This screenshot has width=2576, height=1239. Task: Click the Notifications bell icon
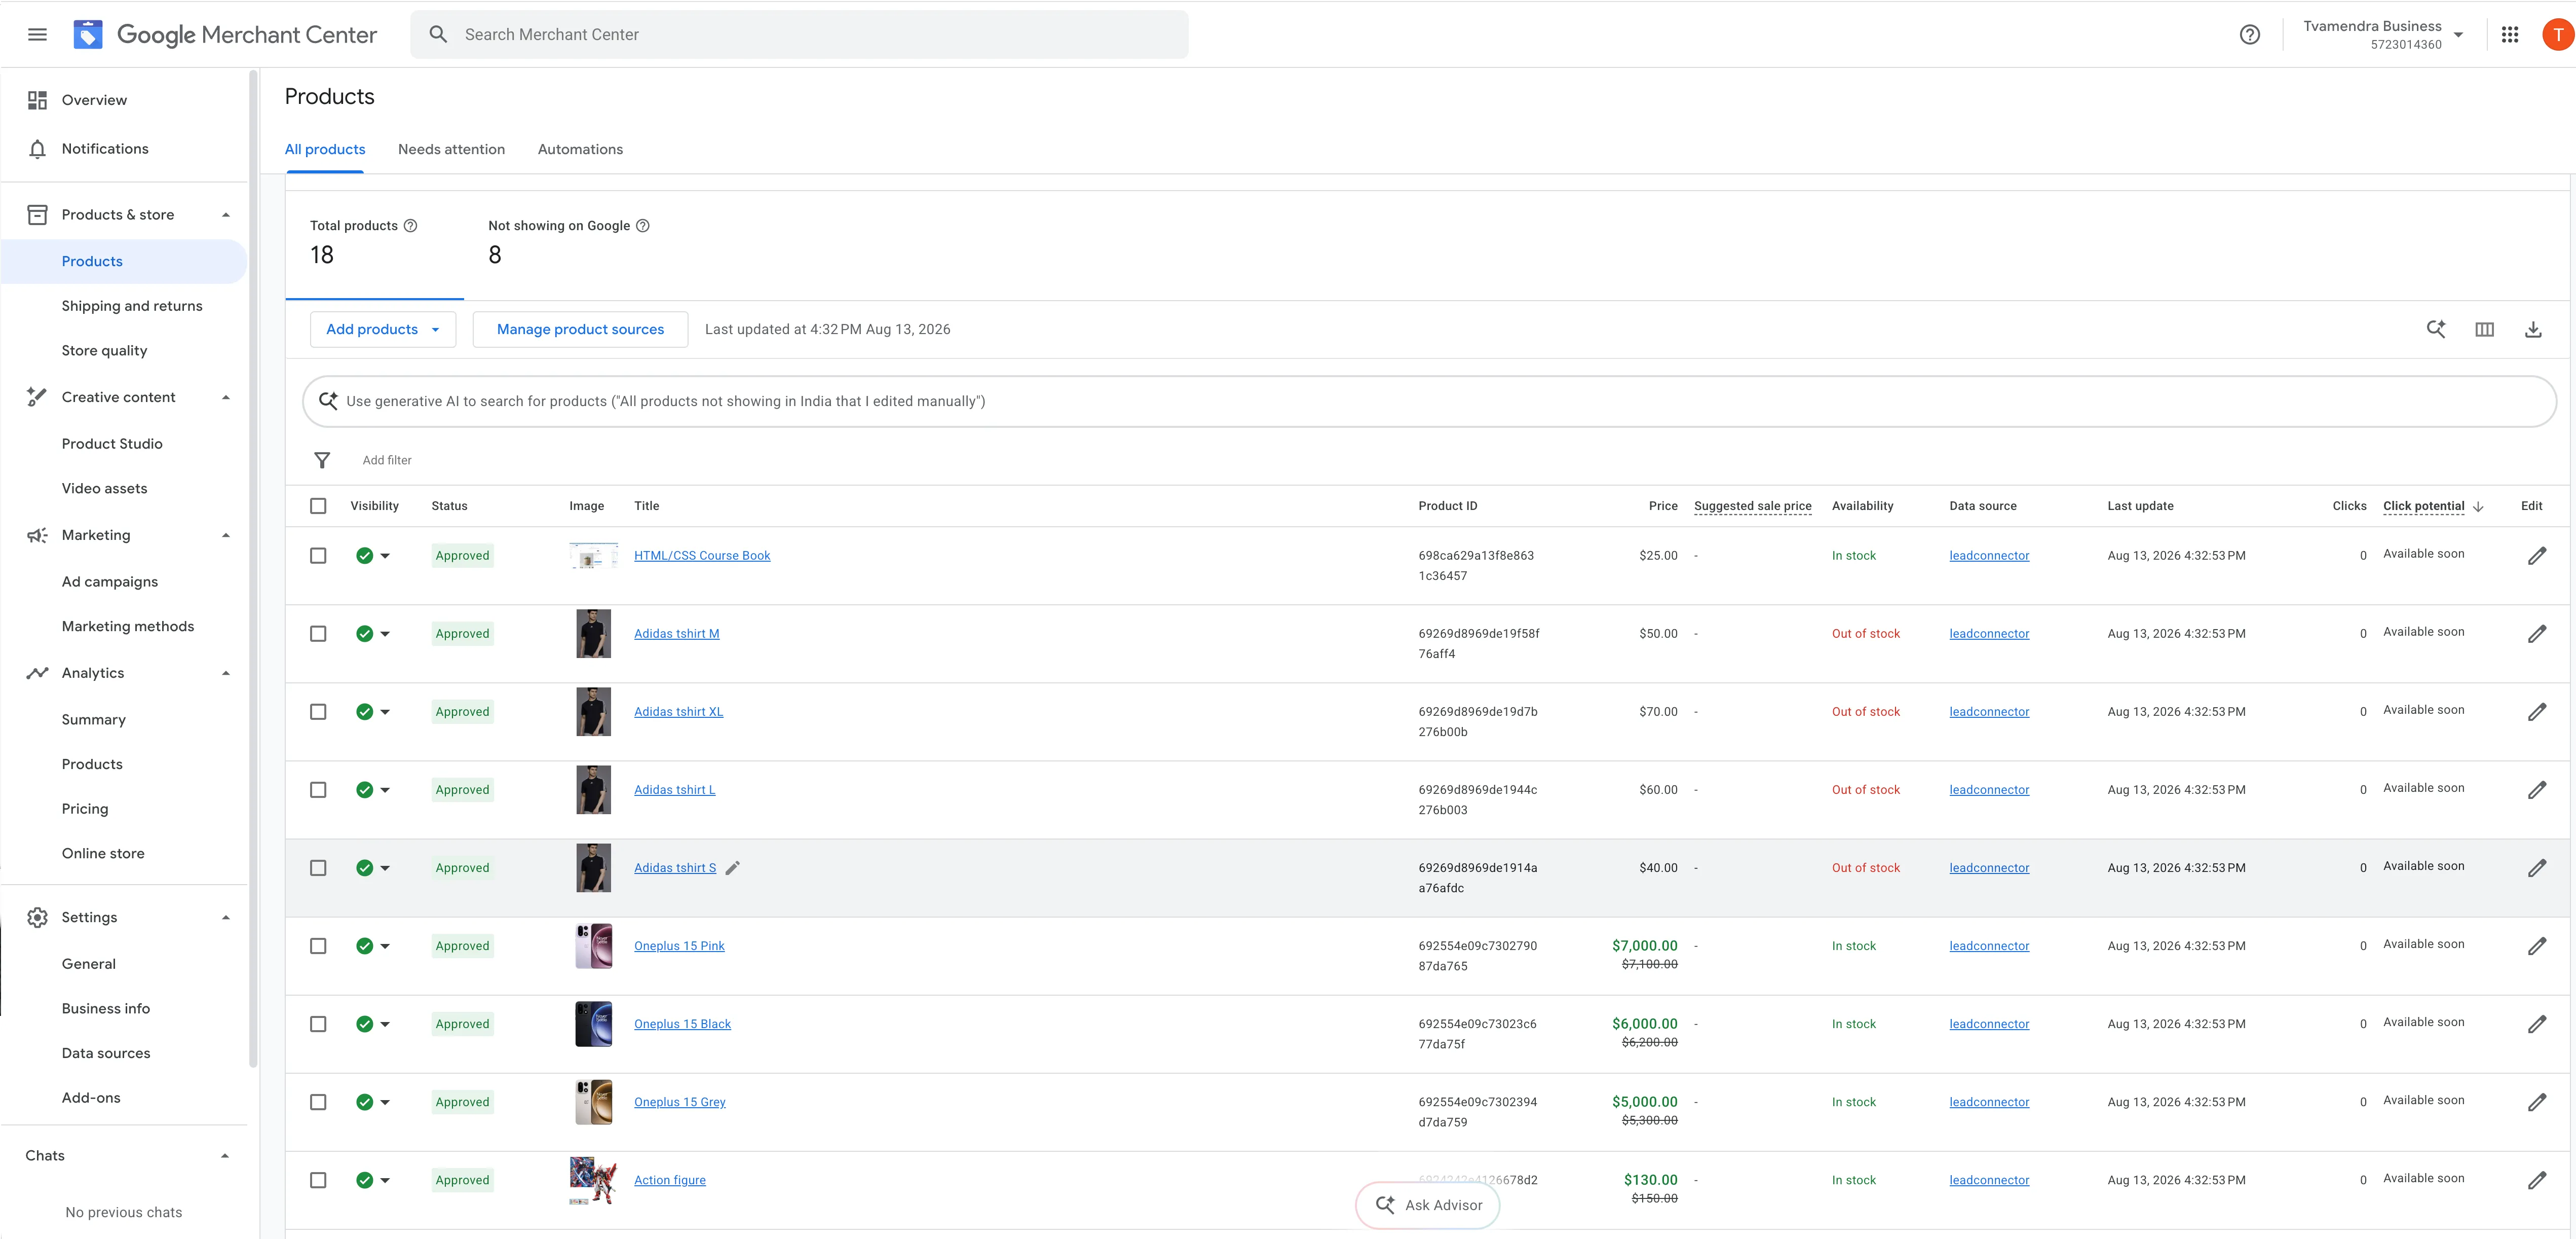(x=37, y=149)
